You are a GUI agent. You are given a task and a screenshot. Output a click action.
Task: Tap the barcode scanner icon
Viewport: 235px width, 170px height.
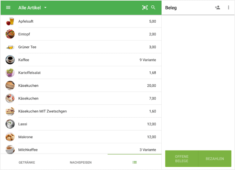coord(145,8)
